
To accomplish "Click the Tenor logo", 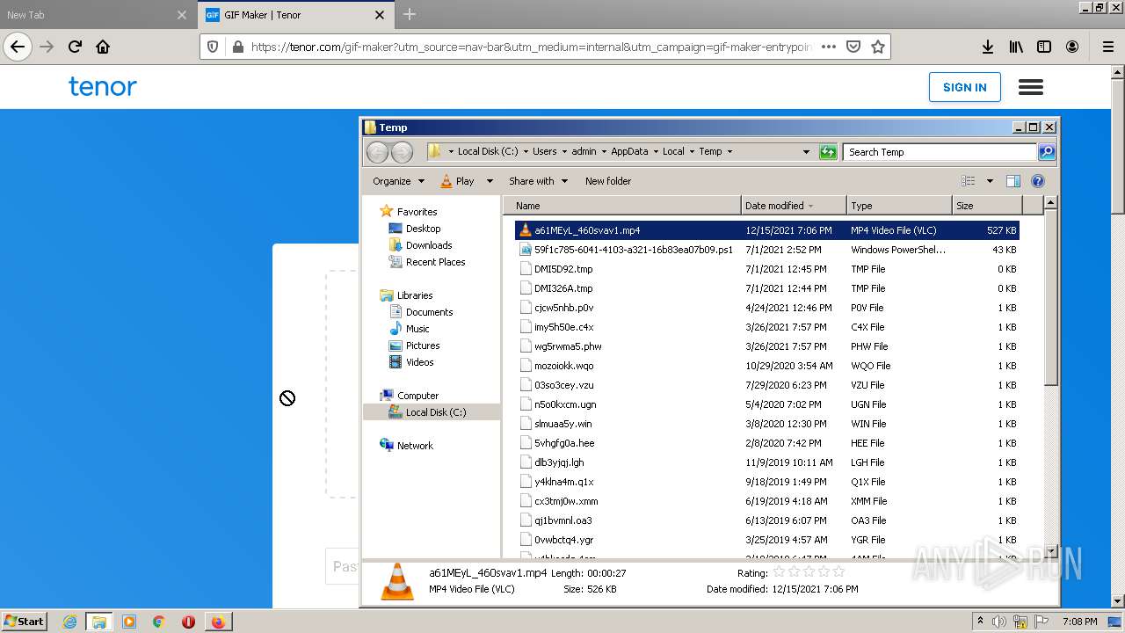I will tap(103, 86).
